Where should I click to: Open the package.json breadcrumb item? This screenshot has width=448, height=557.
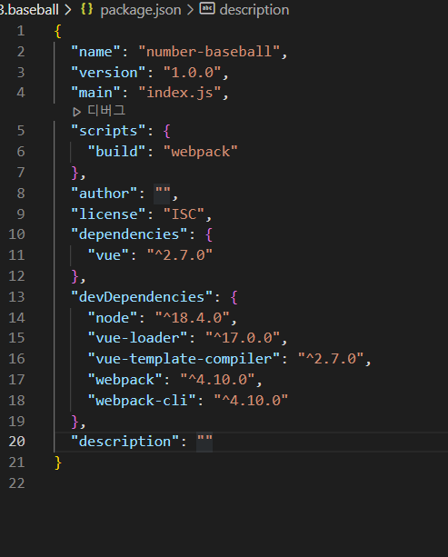(x=141, y=10)
